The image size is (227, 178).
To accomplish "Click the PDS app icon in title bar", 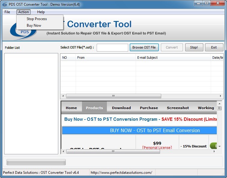I will 5,4.
